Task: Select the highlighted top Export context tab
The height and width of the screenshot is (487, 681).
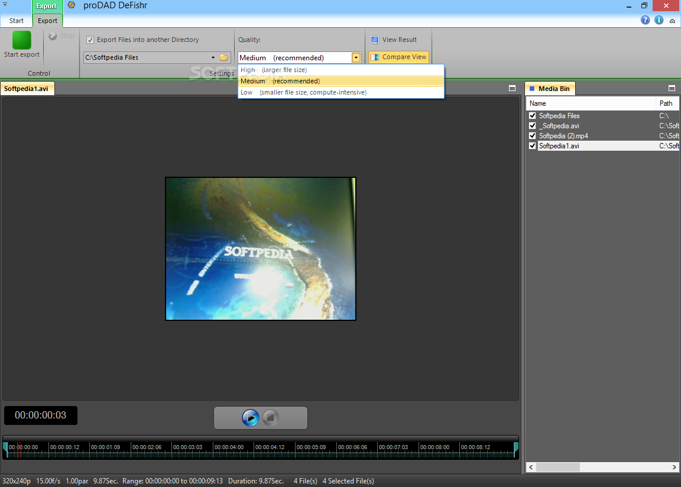Action: tap(46, 6)
